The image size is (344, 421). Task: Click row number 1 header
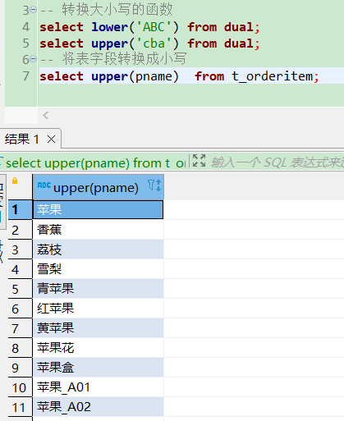20,210
